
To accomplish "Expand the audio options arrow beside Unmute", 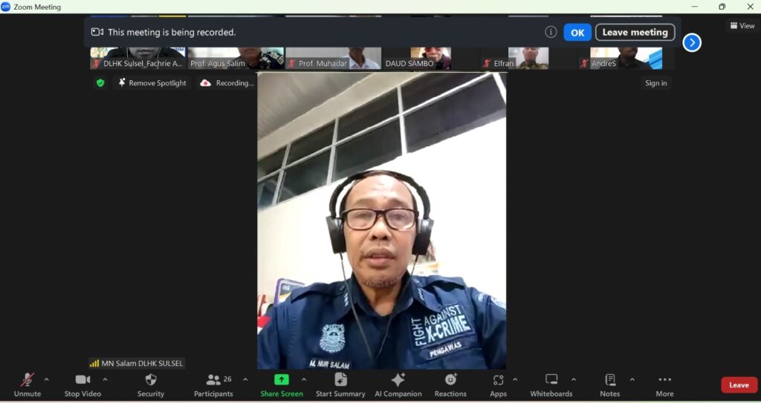I will click(46, 380).
